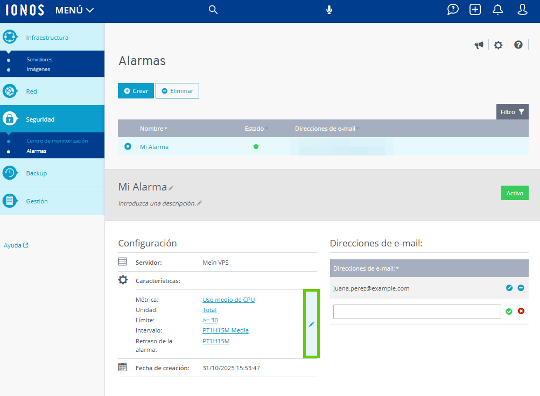This screenshot has width=540, height=396.
Task: Open the feedback chat bubble icon
Action: pyautogui.click(x=452, y=9)
